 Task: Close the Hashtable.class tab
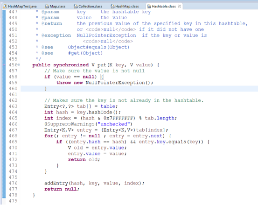[179, 6]
